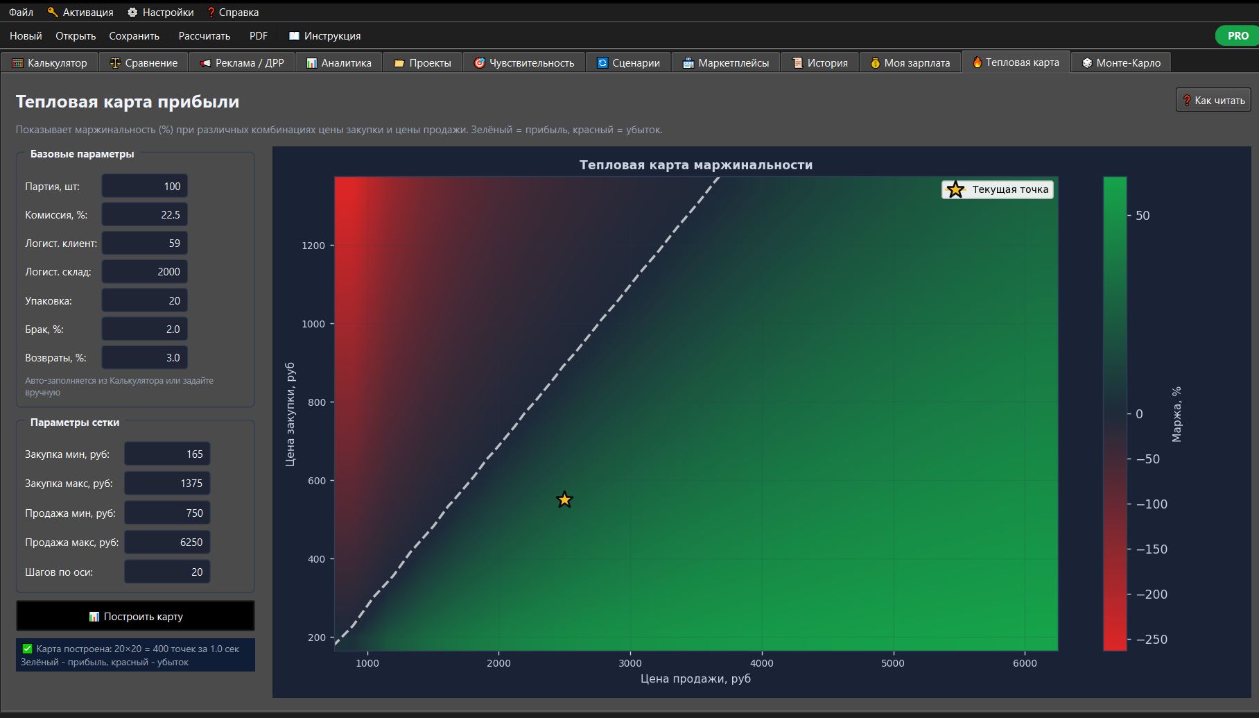Switch to the Монте-Карло tab
The height and width of the screenshot is (718, 1259).
[x=1121, y=62]
